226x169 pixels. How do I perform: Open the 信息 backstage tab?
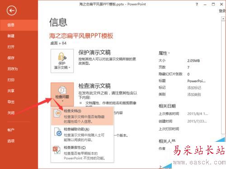pyautogui.click(x=19, y=25)
